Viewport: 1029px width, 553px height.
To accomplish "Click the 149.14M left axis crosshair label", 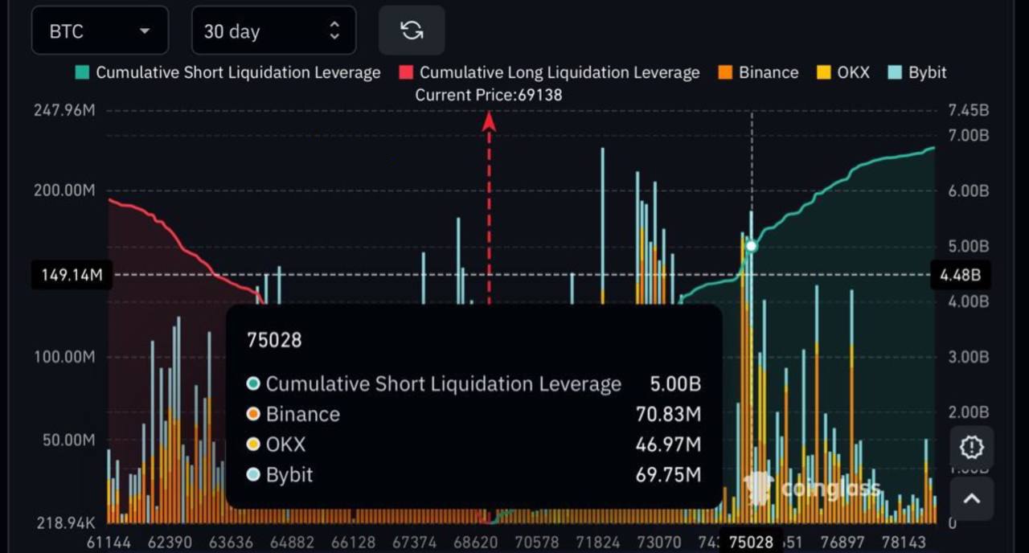I will [x=72, y=275].
